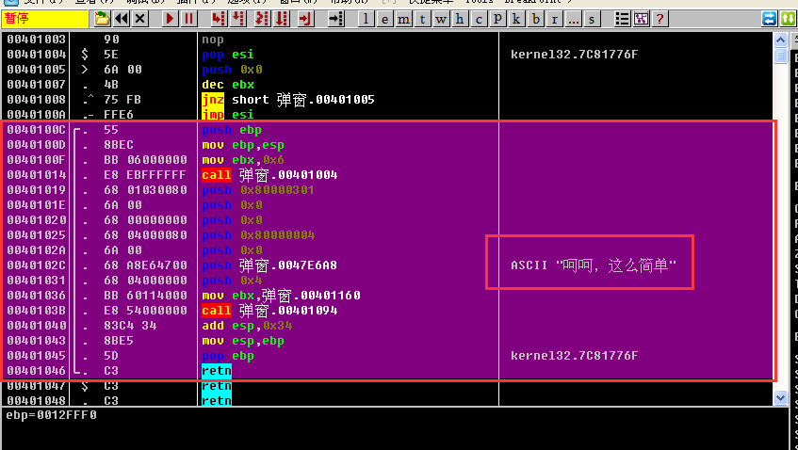Click the yellow 暂停 status field
This screenshot has height=450, width=798.
point(45,19)
